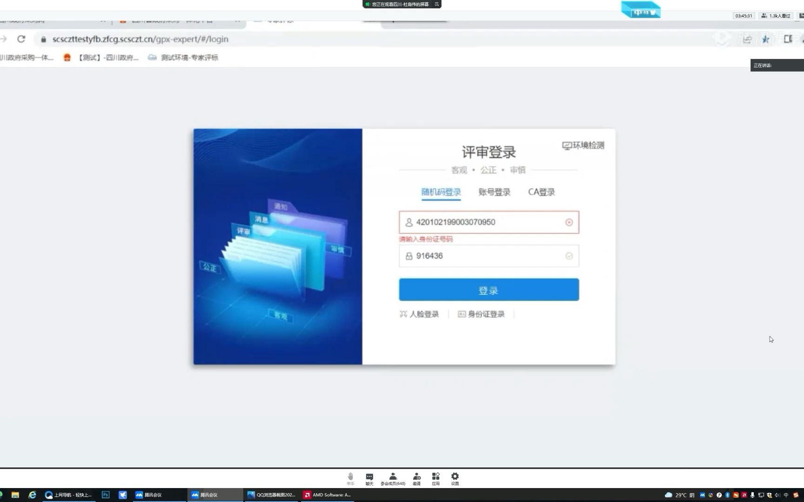Click the user icon in the ID number field
The width and height of the screenshot is (804, 502).
coord(409,222)
